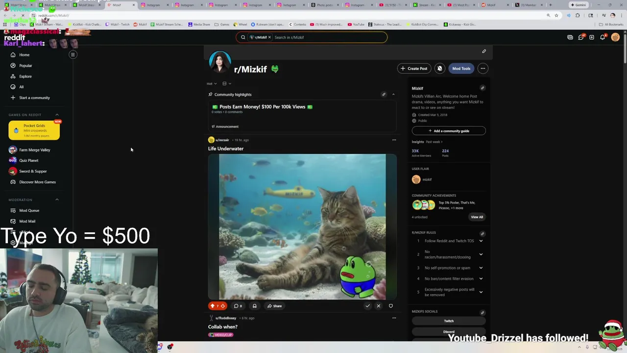Click Add a community guide
Viewport: 627px width, 353px height.
449,131
